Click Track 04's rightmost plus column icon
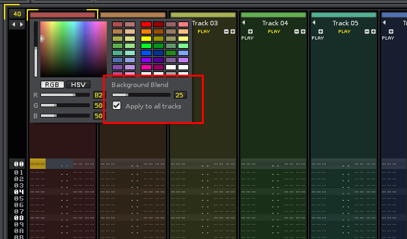This screenshot has width=407, height=239. point(303,32)
